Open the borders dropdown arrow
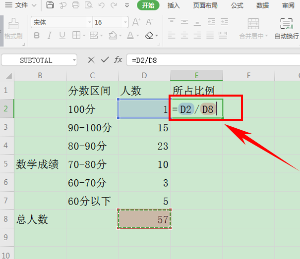 point(84,36)
